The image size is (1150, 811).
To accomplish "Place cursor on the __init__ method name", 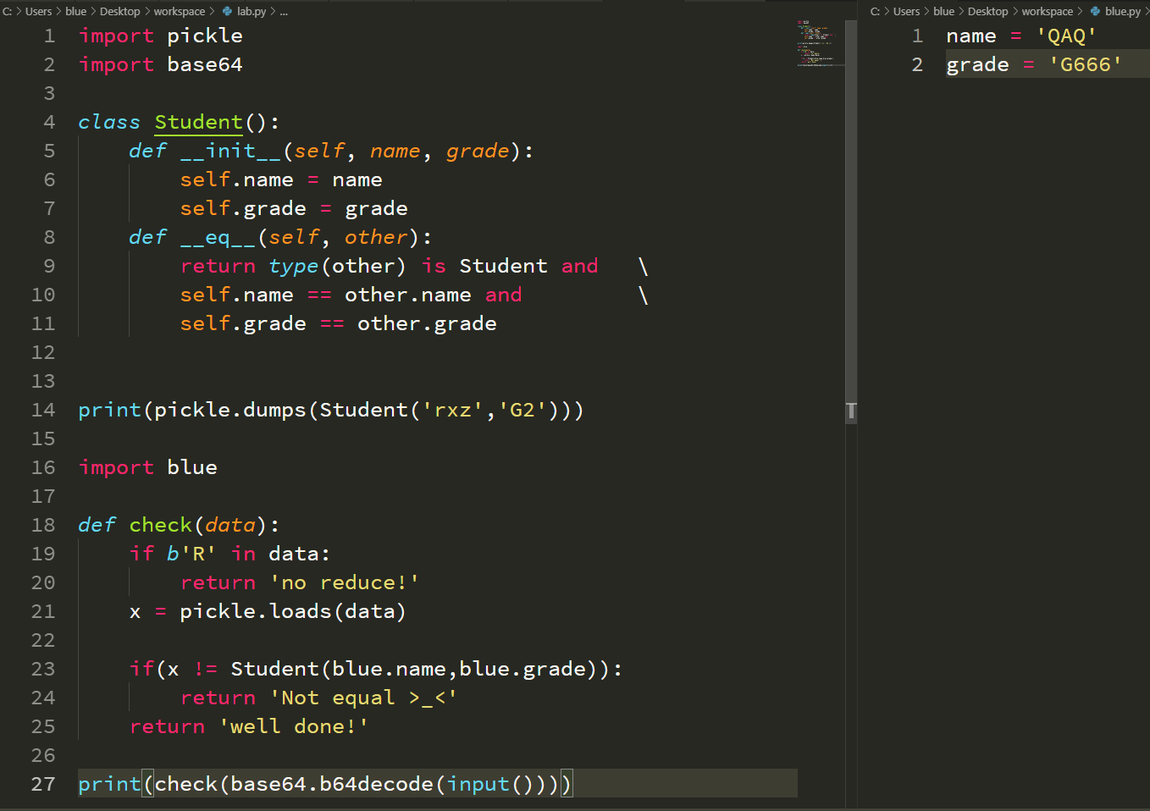I will point(230,151).
